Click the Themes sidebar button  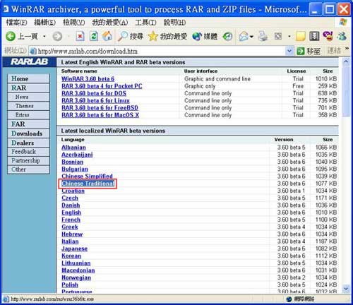tap(28, 106)
